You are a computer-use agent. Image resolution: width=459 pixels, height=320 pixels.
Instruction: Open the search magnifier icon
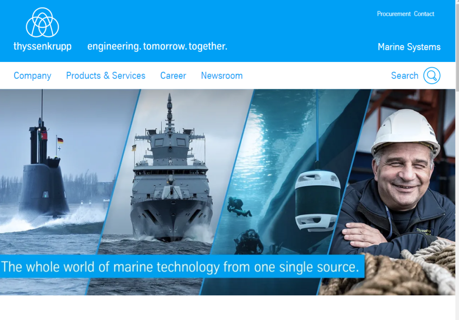point(432,75)
